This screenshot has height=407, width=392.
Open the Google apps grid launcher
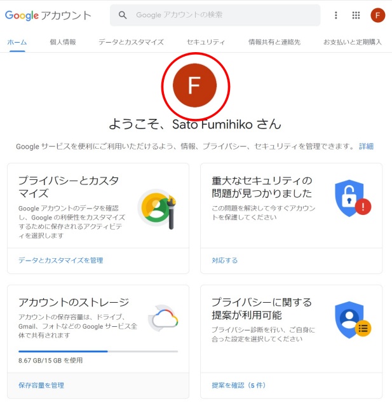[356, 15]
